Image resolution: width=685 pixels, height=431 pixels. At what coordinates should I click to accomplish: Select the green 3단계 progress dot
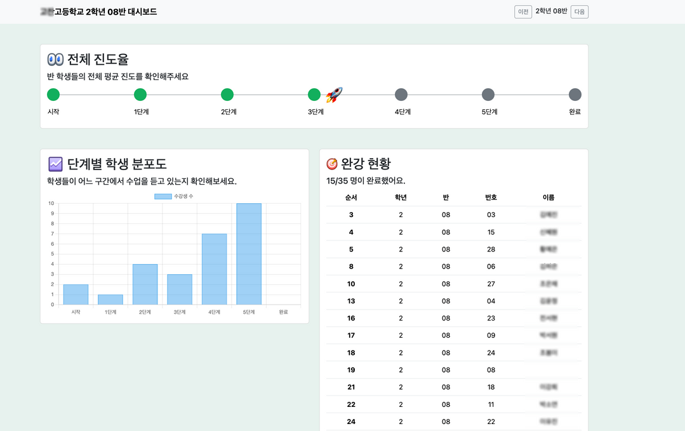click(x=314, y=95)
